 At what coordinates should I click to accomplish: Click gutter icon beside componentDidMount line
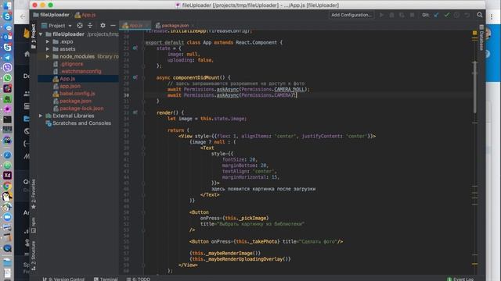click(135, 77)
